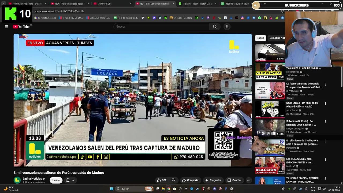343x193 pixels.
Task: Open Discord from the taskbar
Action: tap(214, 189)
